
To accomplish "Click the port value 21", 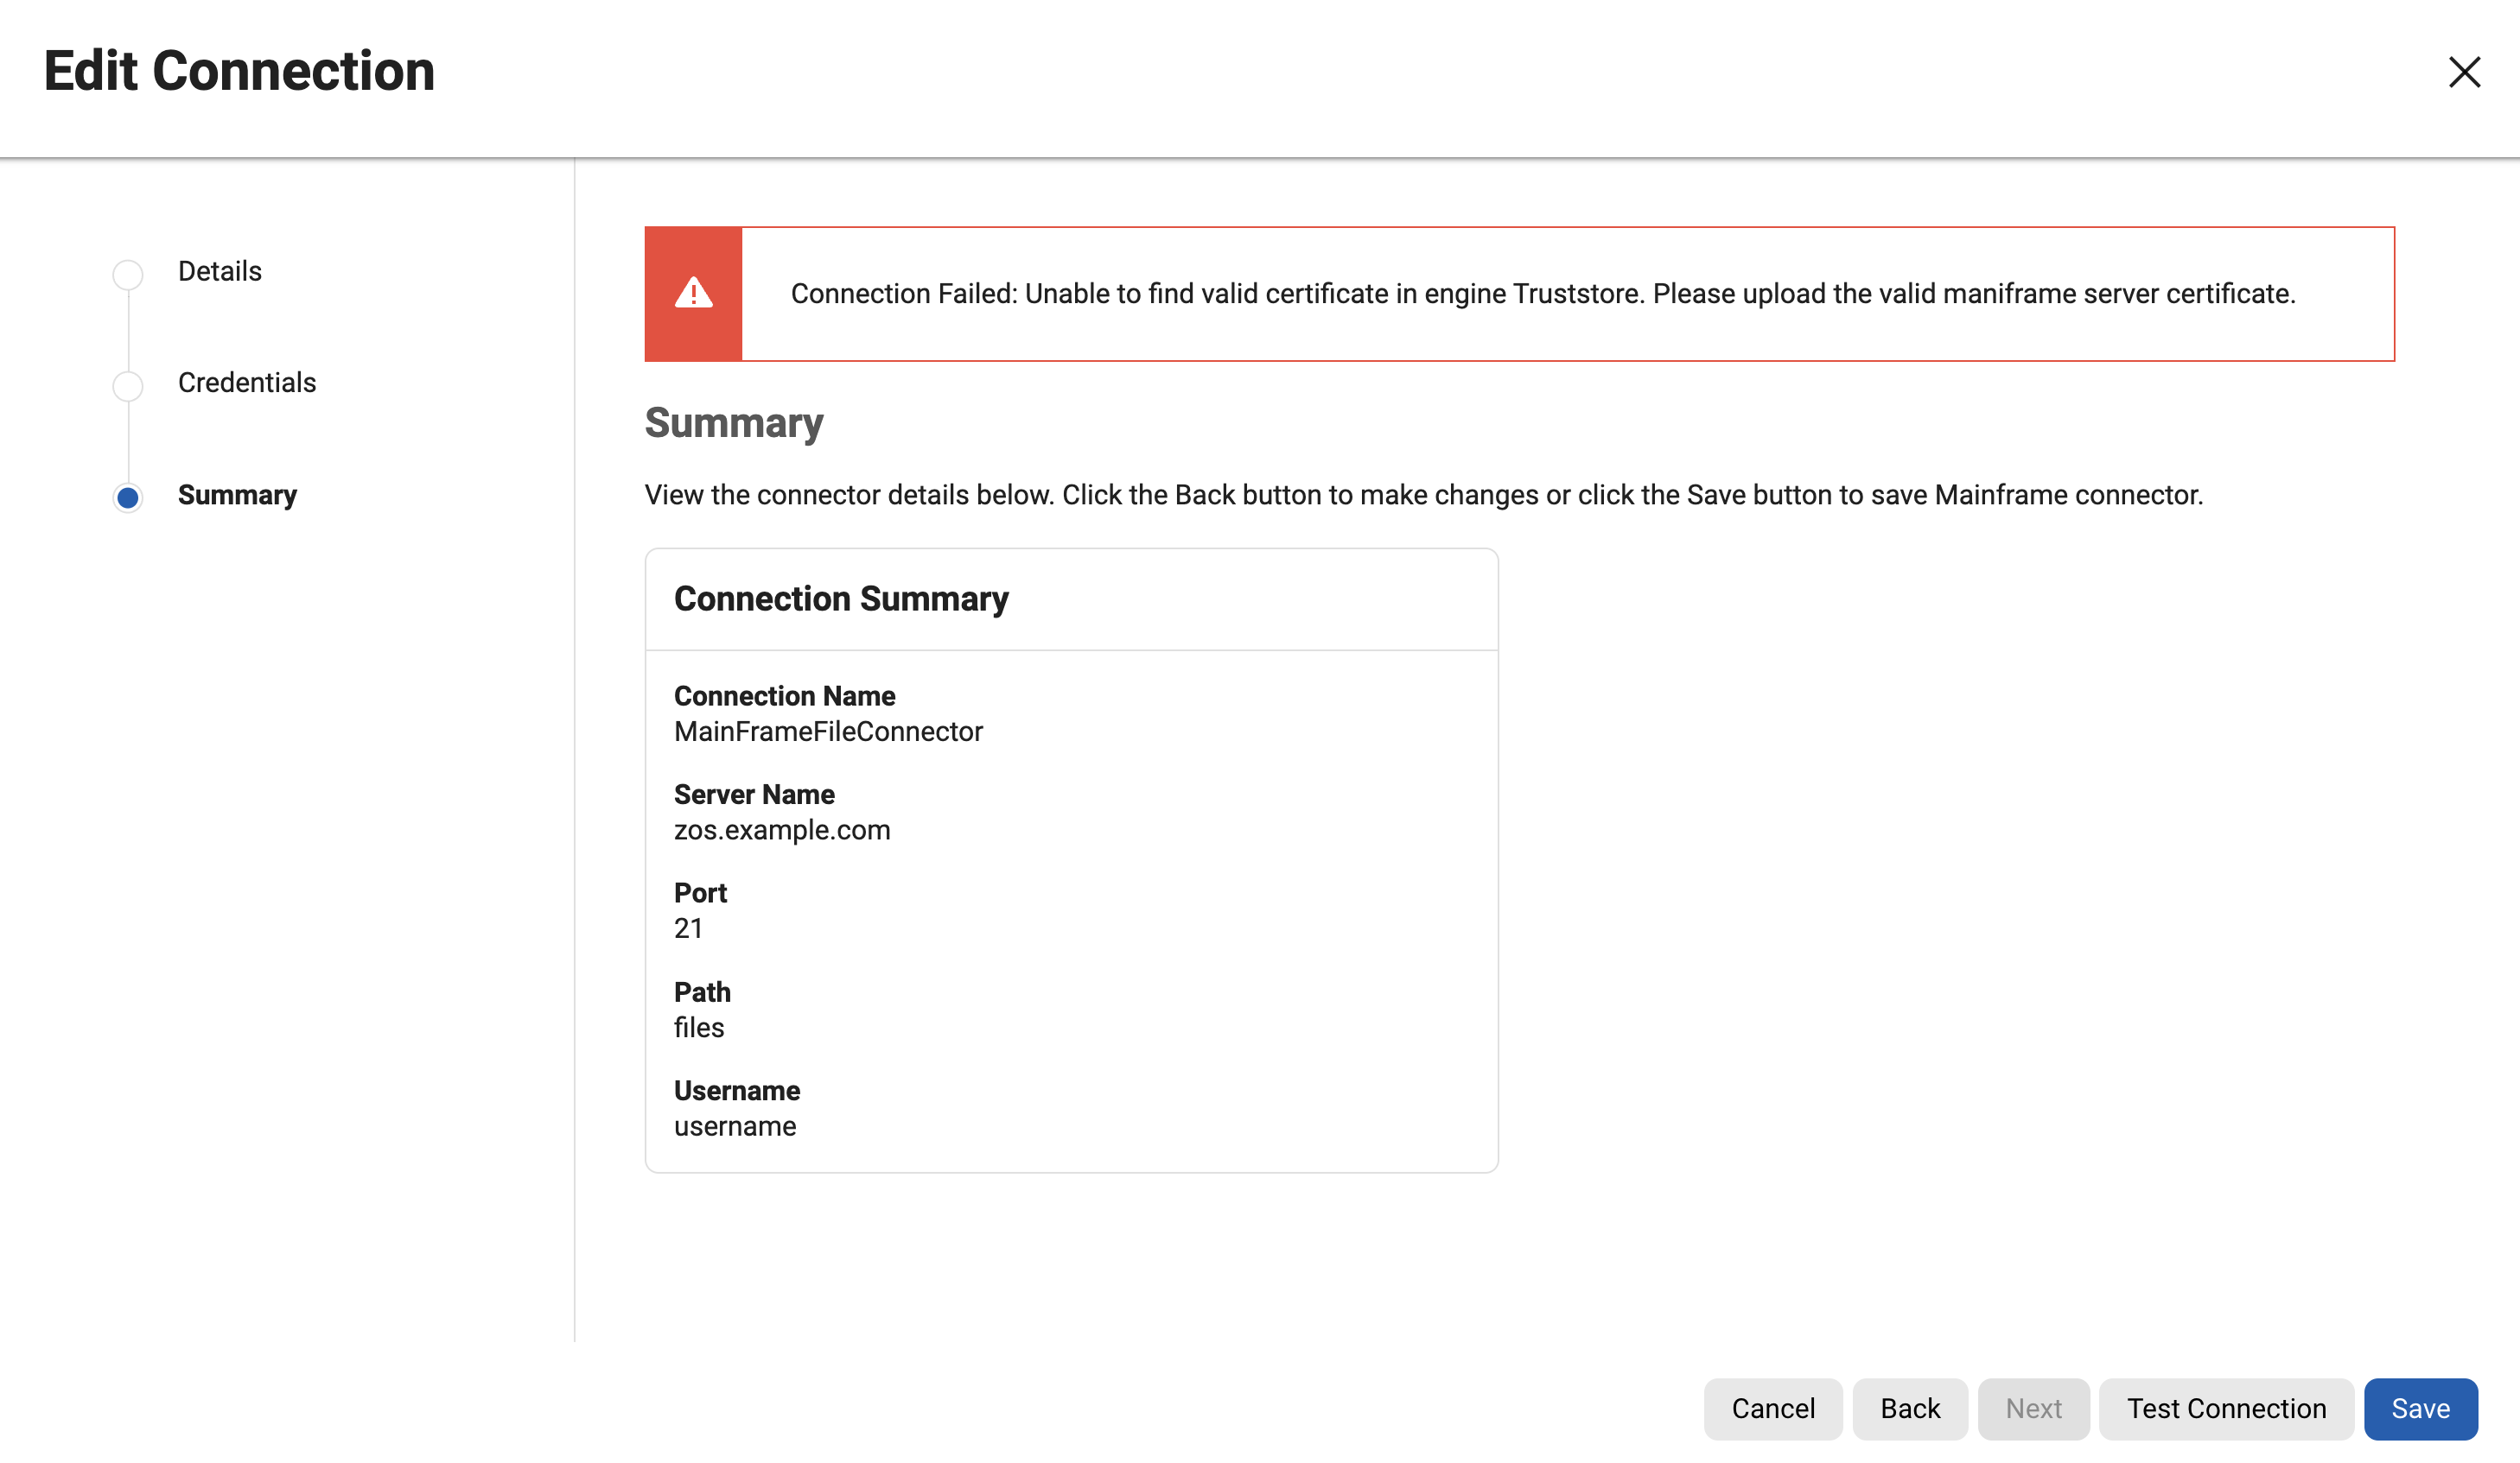I will click(688, 928).
